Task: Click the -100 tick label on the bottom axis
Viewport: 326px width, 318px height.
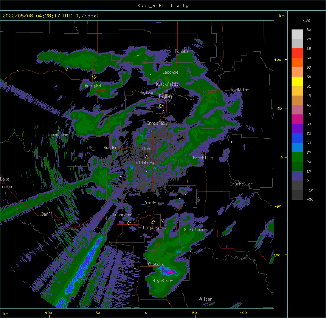Action: pyautogui.click(x=47, y=313)
